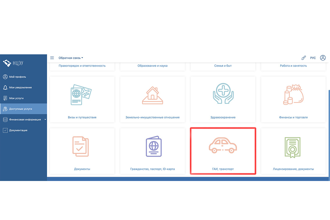Open Документация in sidebar
This screenshot has width=330, height=220.
(x=23, y=130)
